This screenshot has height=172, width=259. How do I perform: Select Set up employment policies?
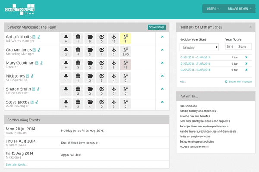tap(197, 142)
